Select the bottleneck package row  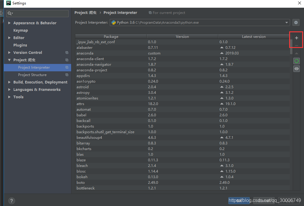click(182, 188)
